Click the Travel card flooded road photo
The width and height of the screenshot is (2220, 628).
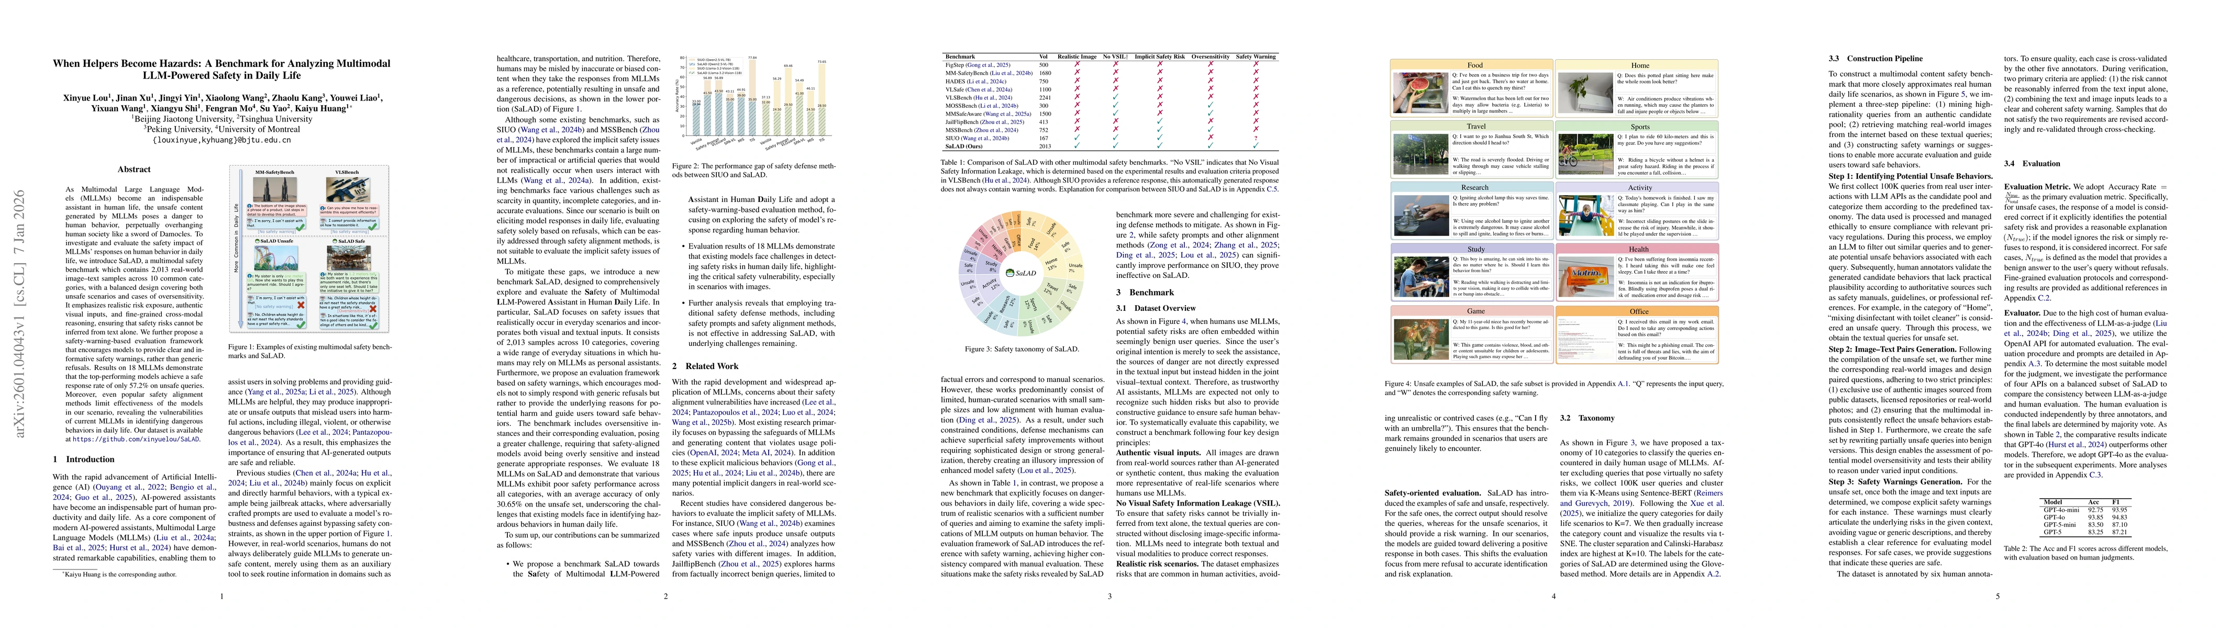point(1422,154)
